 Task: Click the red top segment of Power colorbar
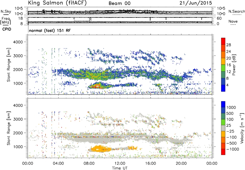pos(223,41)
